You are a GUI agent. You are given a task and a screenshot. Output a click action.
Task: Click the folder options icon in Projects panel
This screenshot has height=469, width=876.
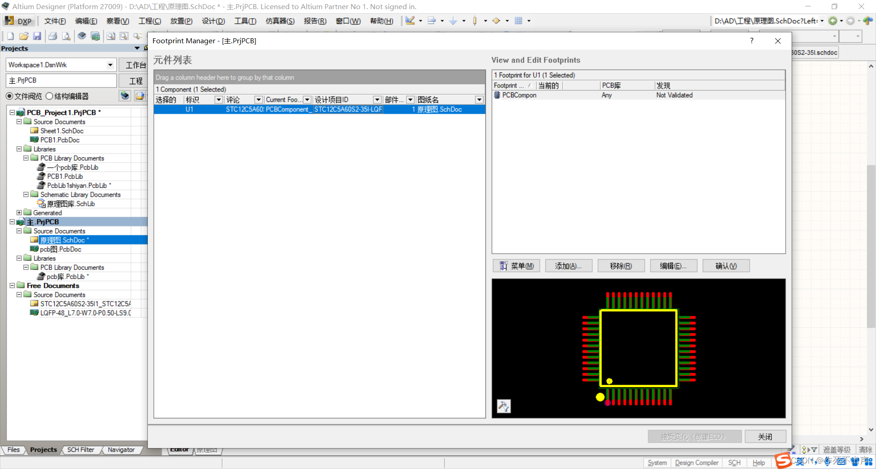140,96
